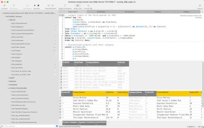Collapse the TABLES folder

pyautogui.click(x=8, y=20)
